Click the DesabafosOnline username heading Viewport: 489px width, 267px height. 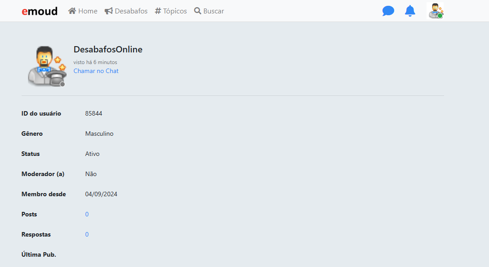(x=108, y=49)
